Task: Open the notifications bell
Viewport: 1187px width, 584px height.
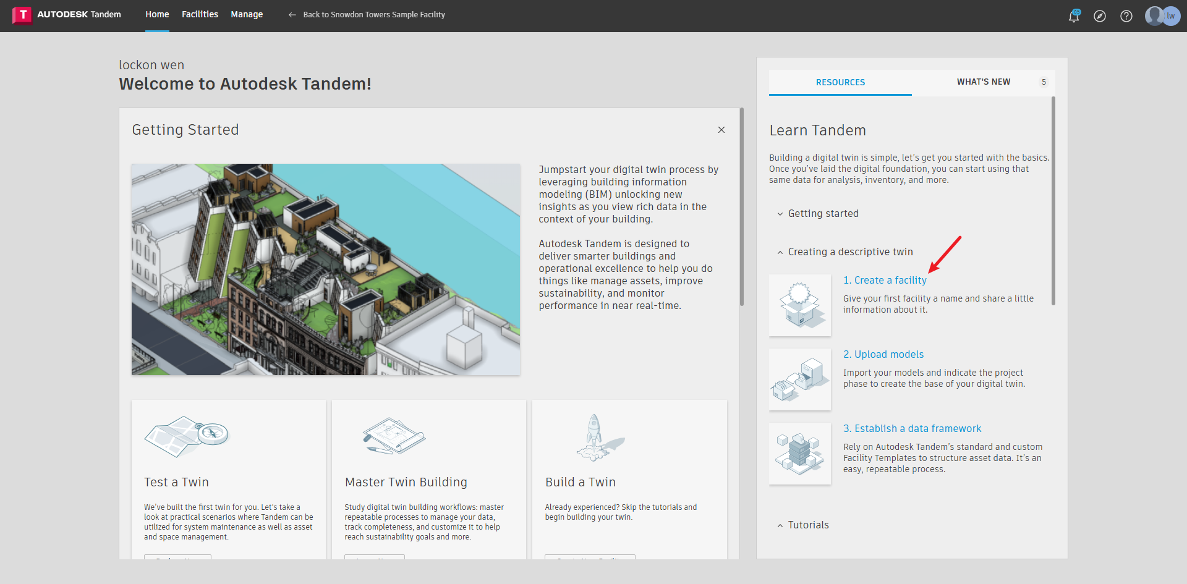Action: tap(1074, 16)
